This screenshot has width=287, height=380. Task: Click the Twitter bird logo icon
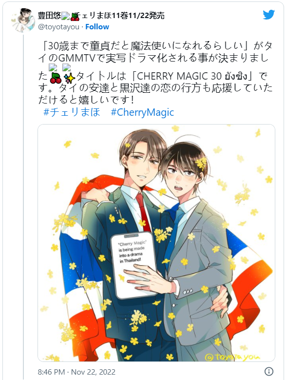[x=268, y=15]
